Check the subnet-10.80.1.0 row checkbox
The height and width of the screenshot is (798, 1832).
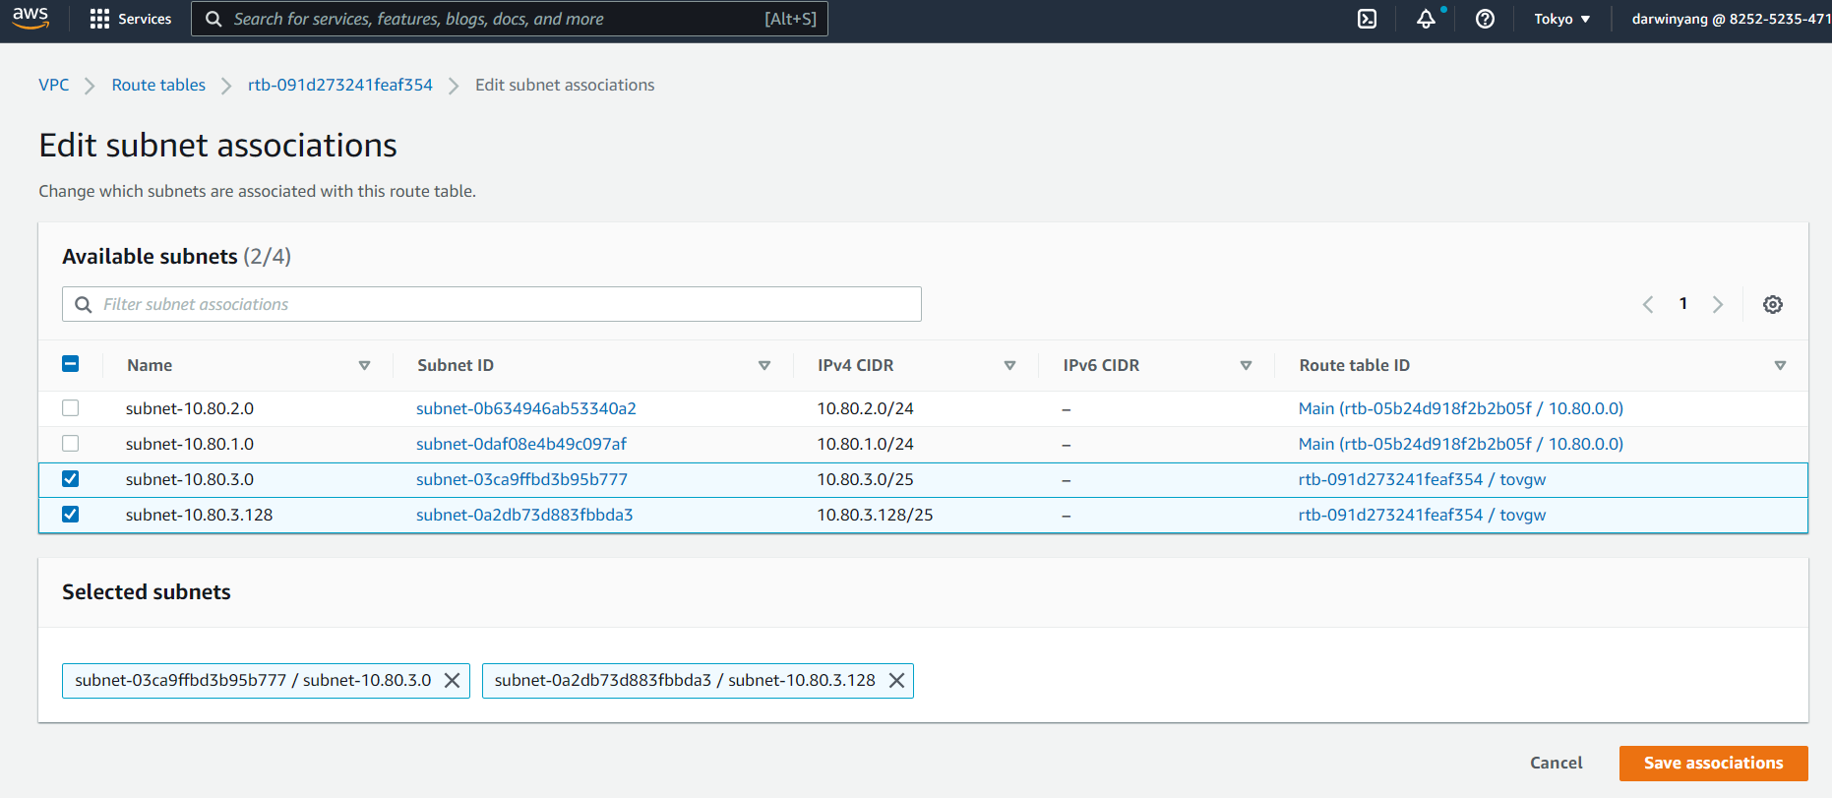pos(71,444)
